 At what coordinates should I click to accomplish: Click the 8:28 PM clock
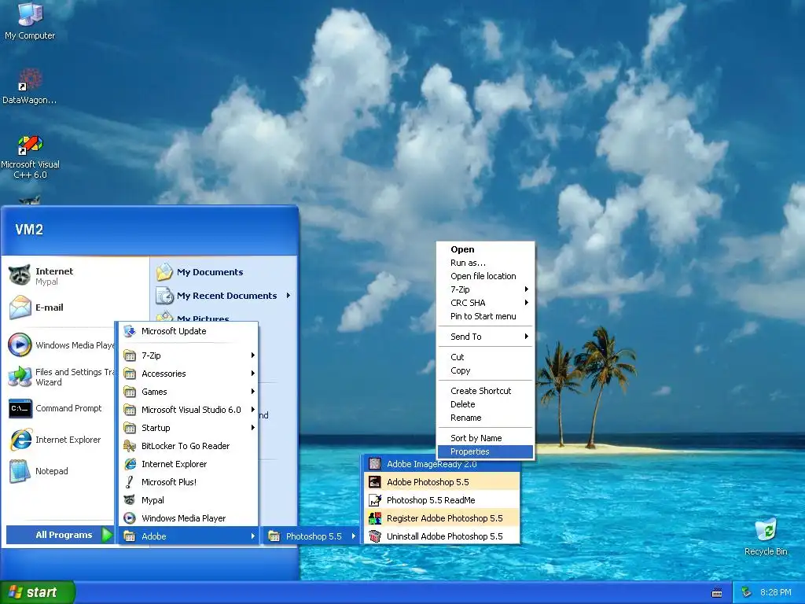coord(775,592)
